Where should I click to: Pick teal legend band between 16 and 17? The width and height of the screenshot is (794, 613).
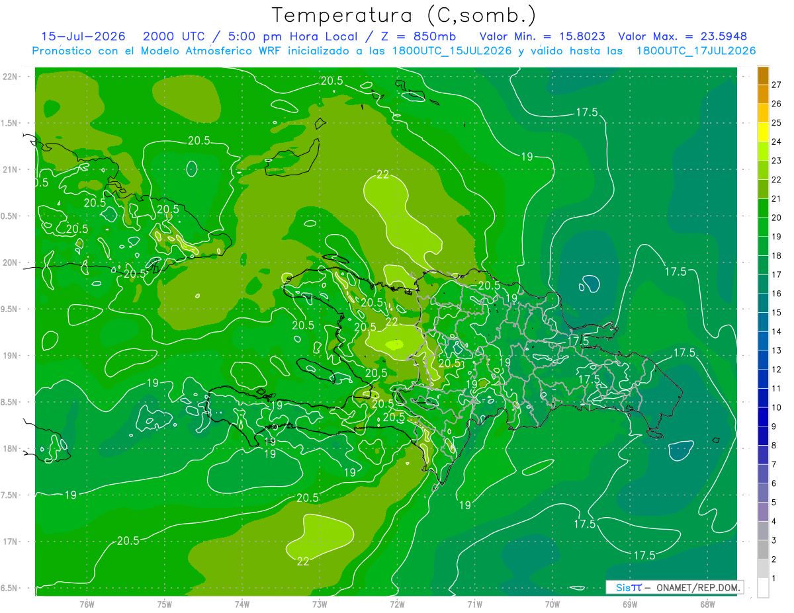[763, 284]
